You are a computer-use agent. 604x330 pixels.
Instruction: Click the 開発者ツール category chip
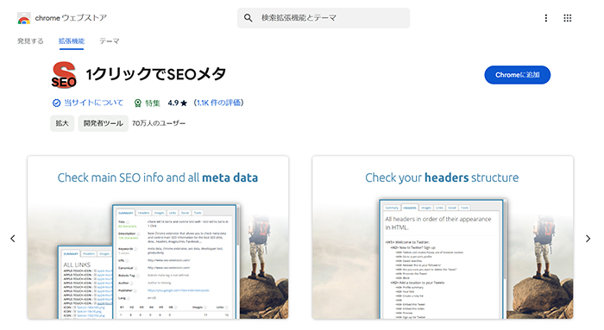104,123
